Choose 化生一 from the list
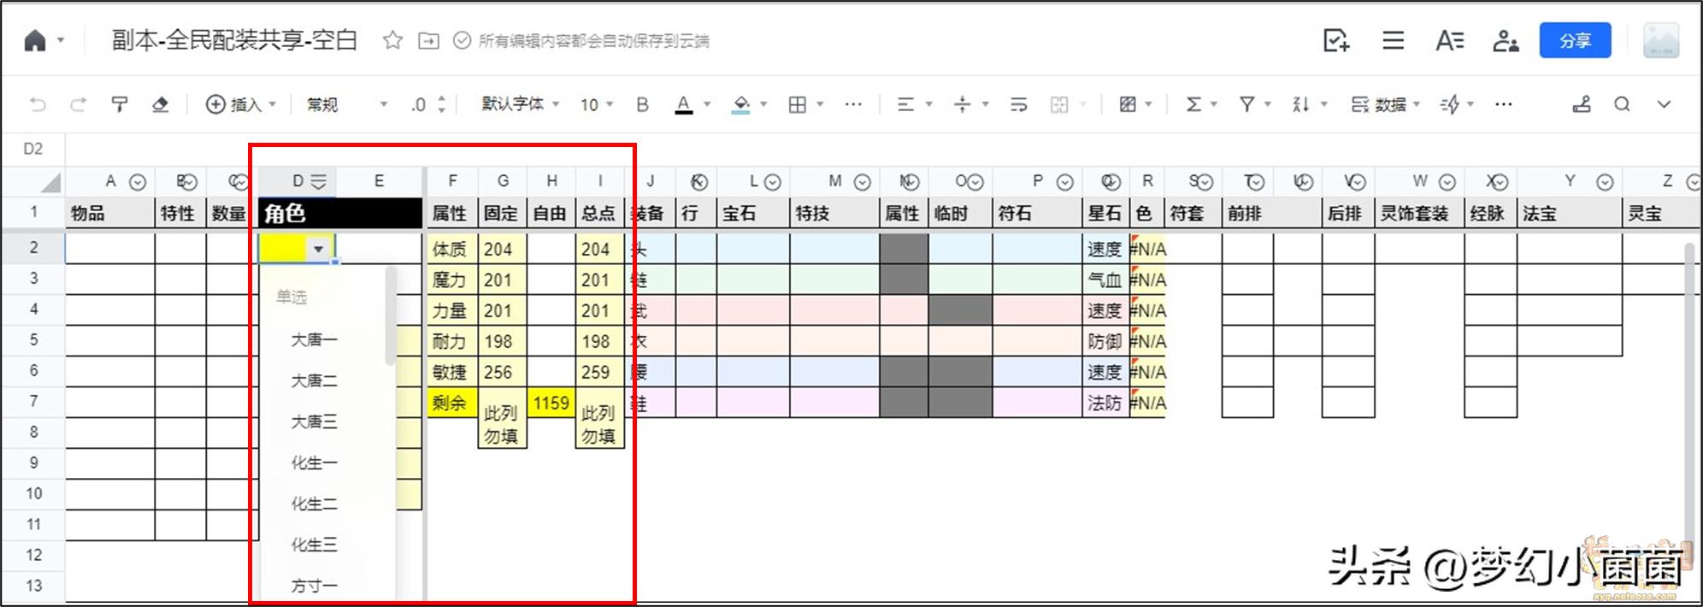The height and width of the screenshot is (607, 1703). (x=314, y=463)
